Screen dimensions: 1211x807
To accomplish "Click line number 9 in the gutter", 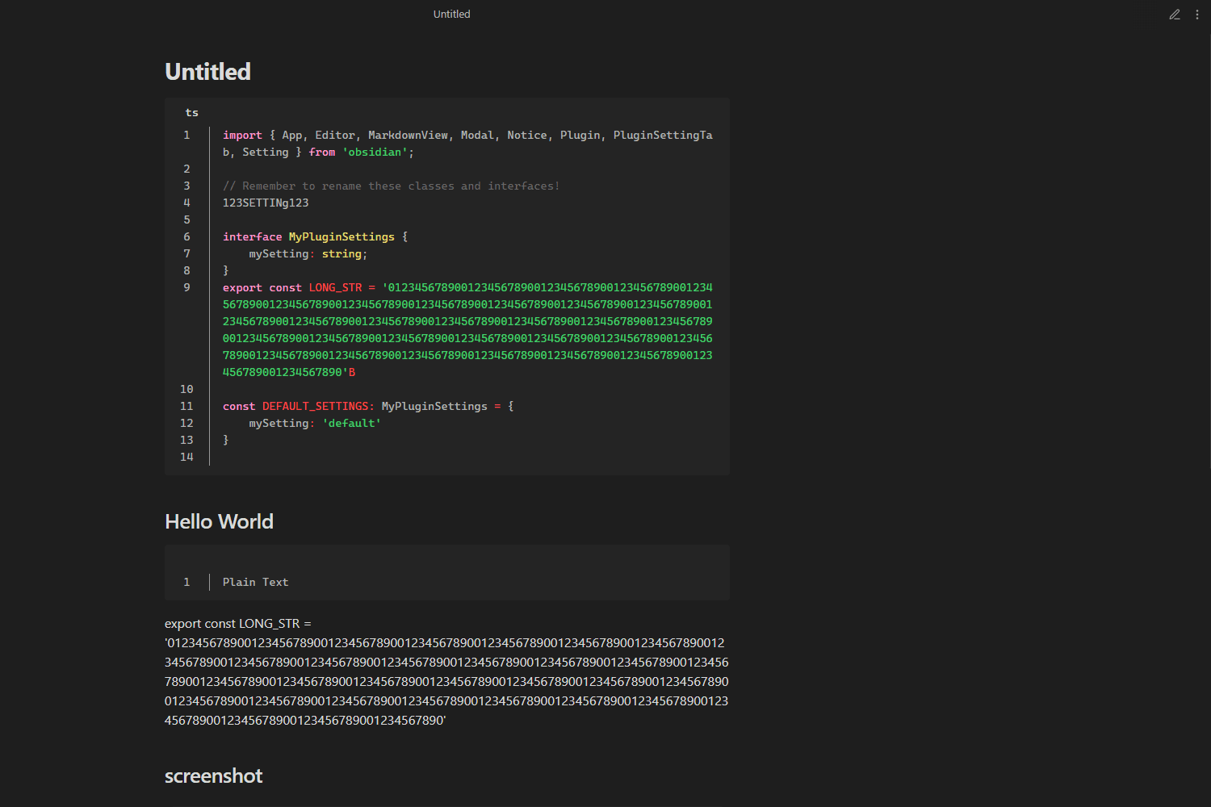I will tap(186, 288).
